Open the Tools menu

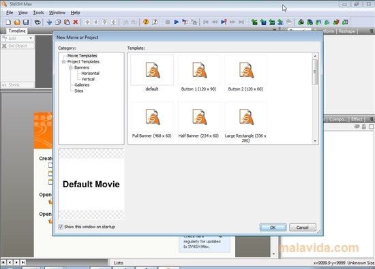[x=38, y=13]
